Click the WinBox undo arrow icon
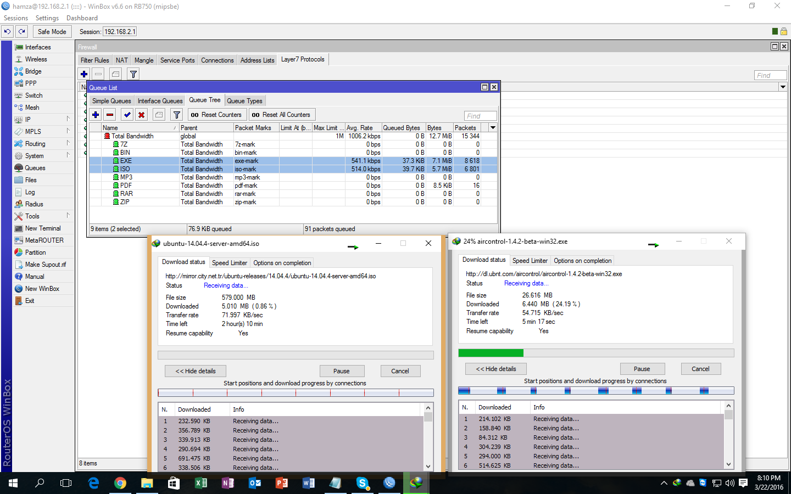791x494 pixels. click(7, 32)
